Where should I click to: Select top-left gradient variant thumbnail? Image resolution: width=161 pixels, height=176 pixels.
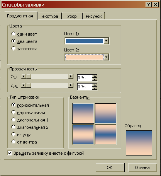click(83, 113)
